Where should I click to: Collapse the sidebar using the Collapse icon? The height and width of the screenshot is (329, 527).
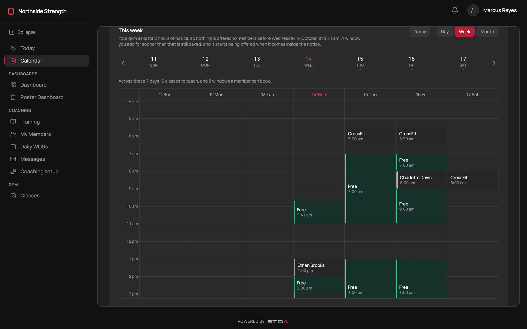click(12, 32)
